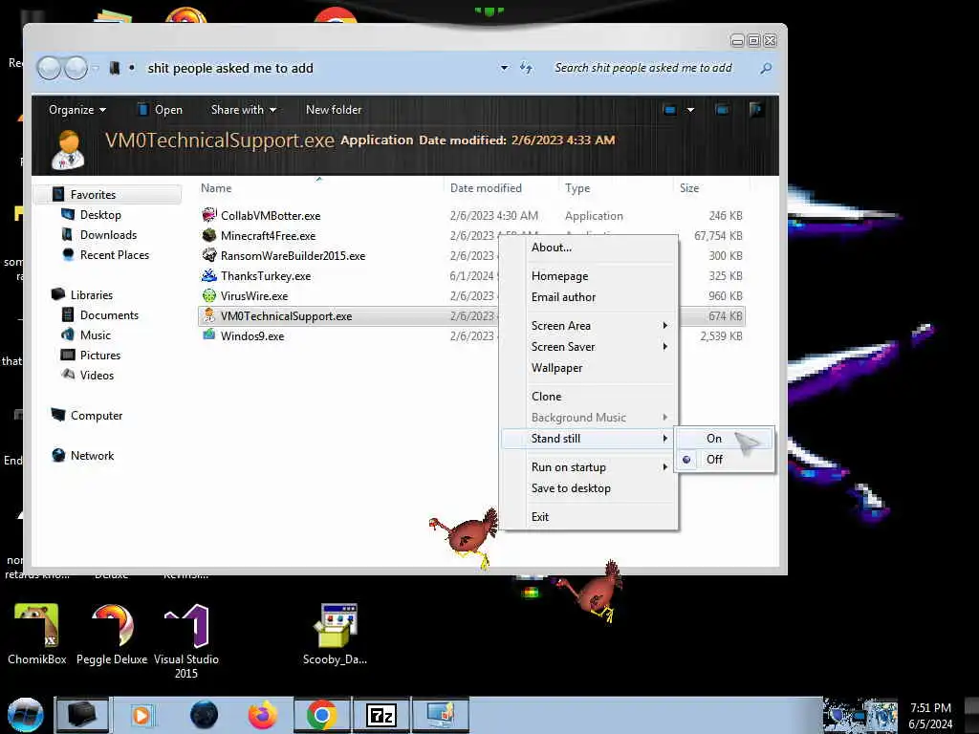979x734 pixels.
Task: Select the Windos9.exe file icon
Action: click(x=209, y=335)
